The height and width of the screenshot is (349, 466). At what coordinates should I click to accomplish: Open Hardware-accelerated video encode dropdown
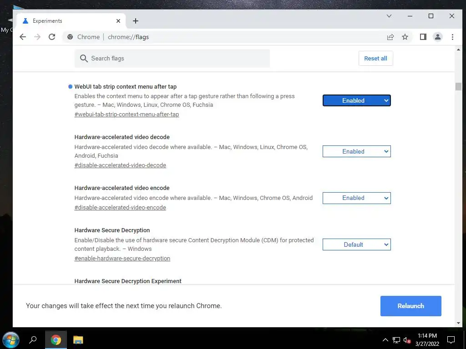click(x=357, y=198)
